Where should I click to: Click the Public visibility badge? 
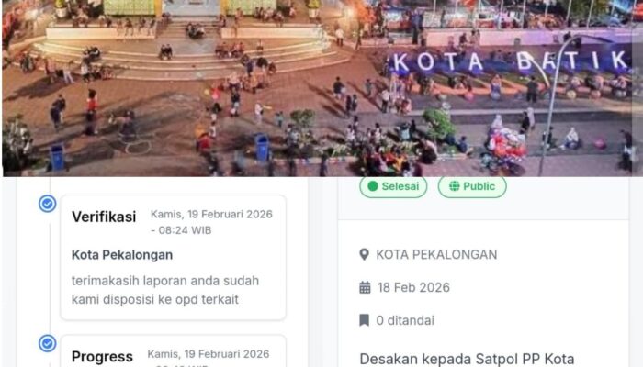[x=472, y=186]
